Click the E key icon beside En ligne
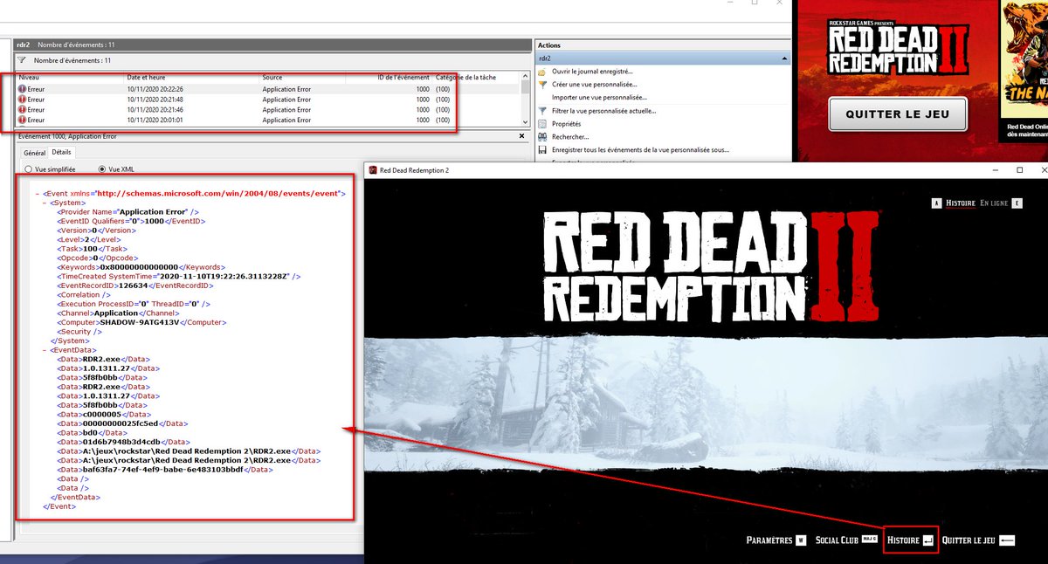Viewport: 1048px width, 564px height. [x=1017, y=203]
